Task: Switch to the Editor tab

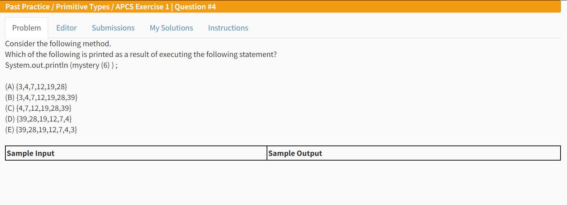Action: [x=66, y=28]
